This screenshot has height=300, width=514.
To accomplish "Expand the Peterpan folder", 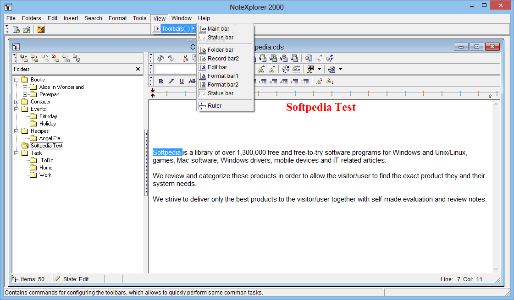I will click(25, 94).
